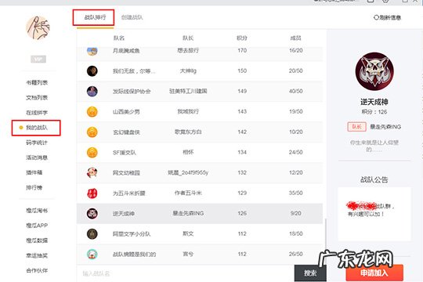Select team name 发际线保护协会
The height and width of the screenshot is (282, 423).
point(132,92)
